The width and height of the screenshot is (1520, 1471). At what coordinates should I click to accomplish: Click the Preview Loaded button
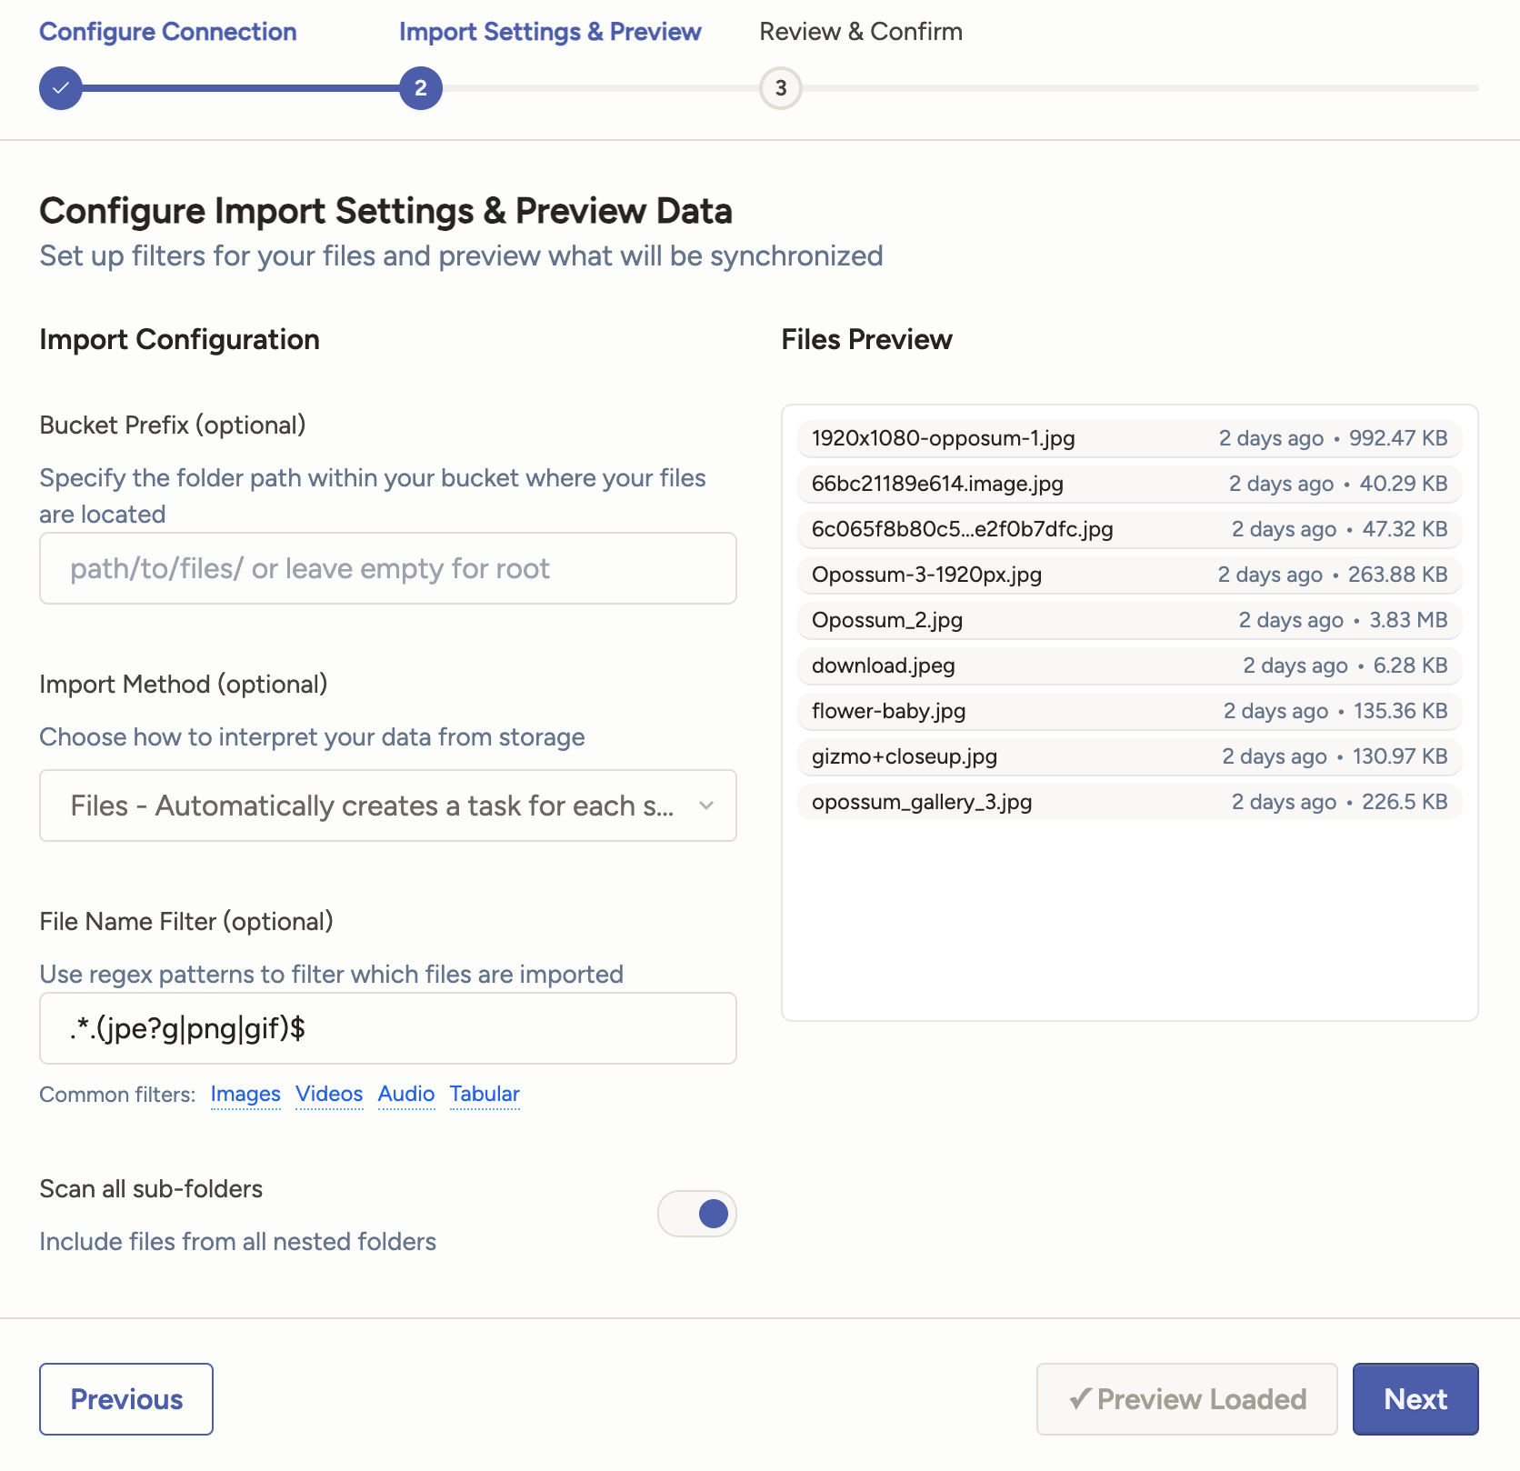(1186, 1399)
